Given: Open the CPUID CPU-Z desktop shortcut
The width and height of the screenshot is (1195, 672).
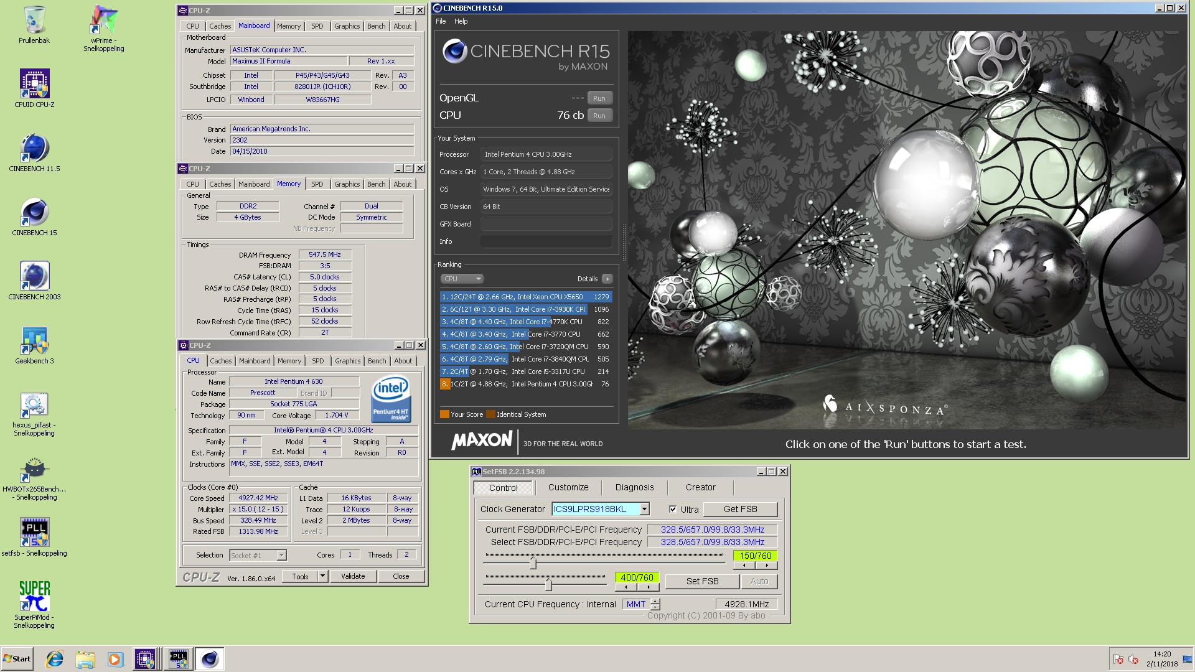Looking at the screenshot, I should tap(34, 88).
